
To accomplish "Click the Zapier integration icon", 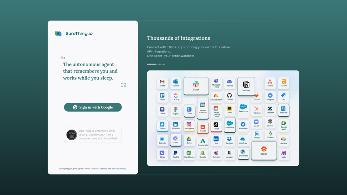I will tap(264, 151).
